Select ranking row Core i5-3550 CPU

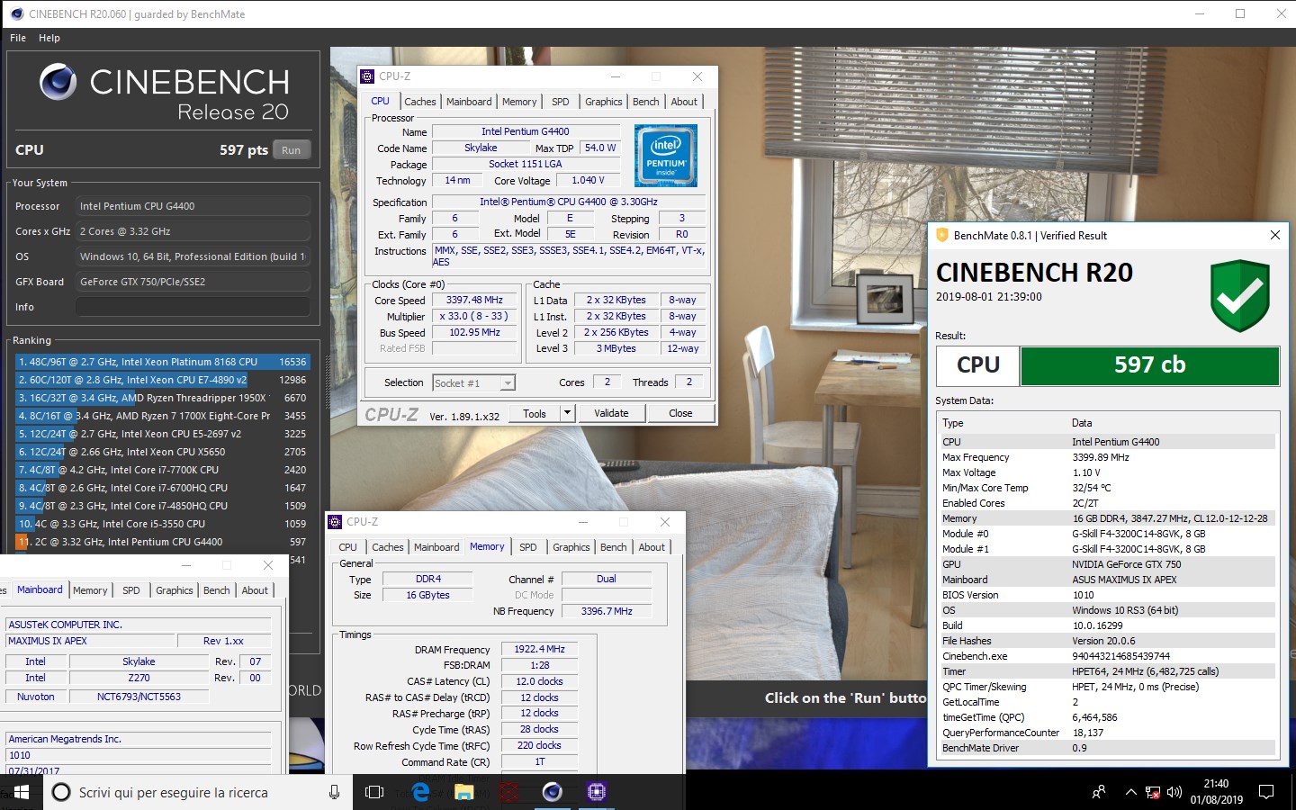pyautogui.click(x=162, y=524)
